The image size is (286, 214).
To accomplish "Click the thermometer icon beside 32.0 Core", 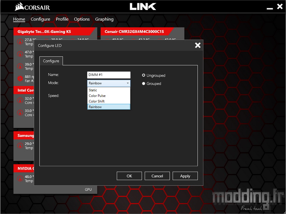I will click(20, 101).
